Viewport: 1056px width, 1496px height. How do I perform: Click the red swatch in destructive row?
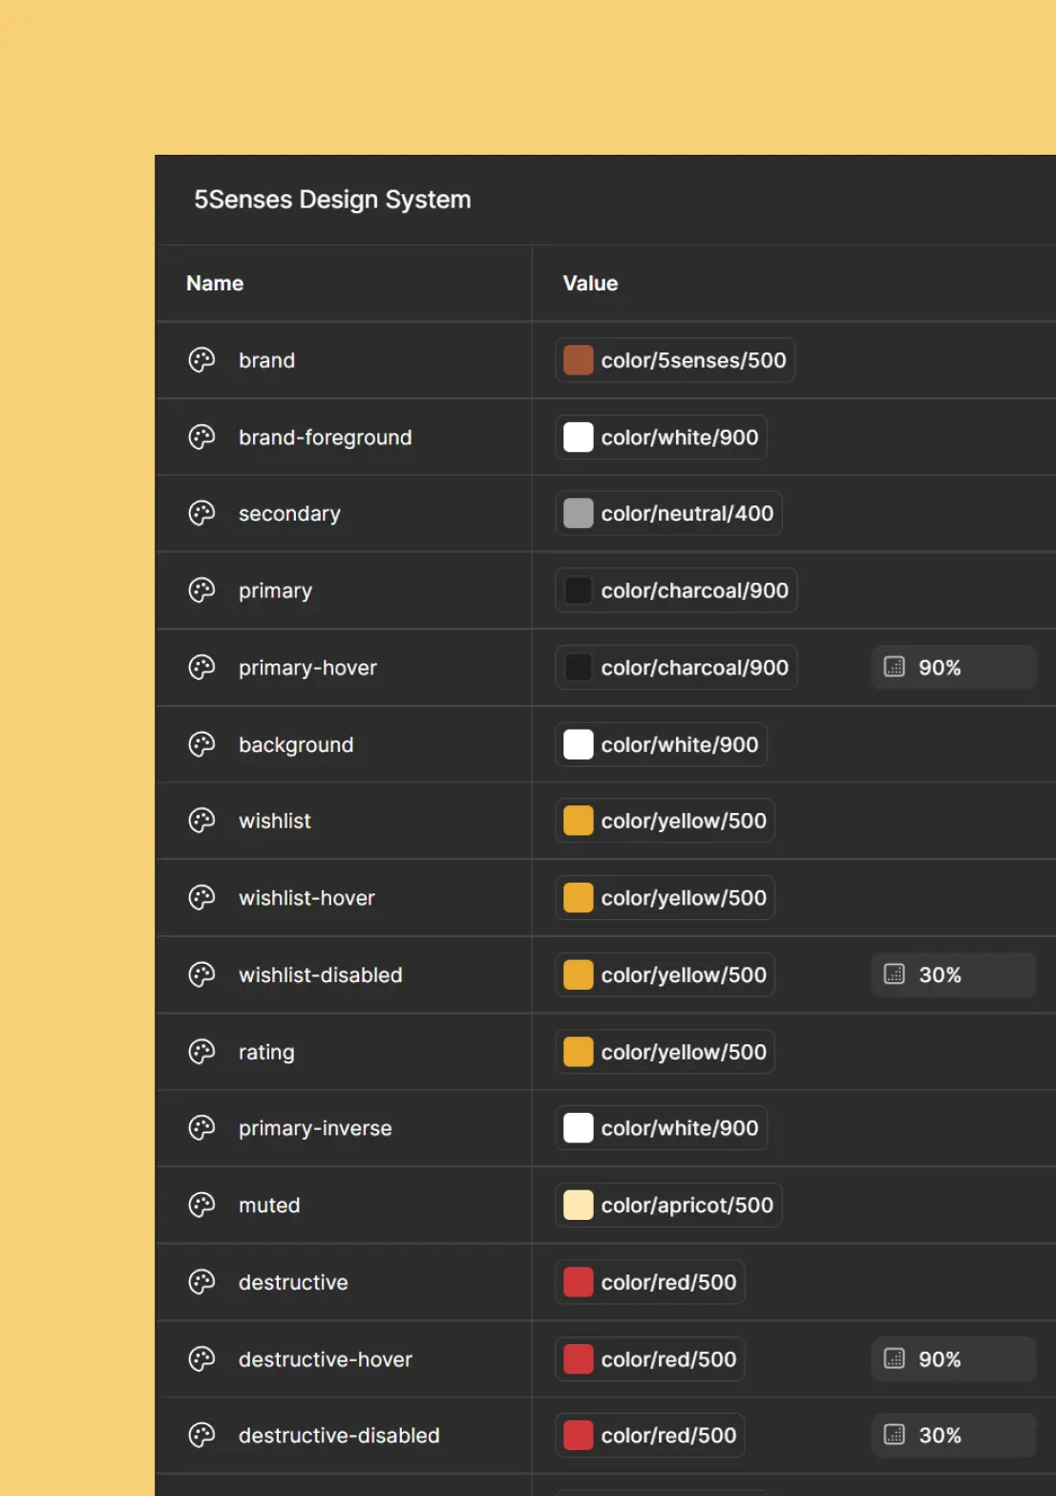(578, 1282)
